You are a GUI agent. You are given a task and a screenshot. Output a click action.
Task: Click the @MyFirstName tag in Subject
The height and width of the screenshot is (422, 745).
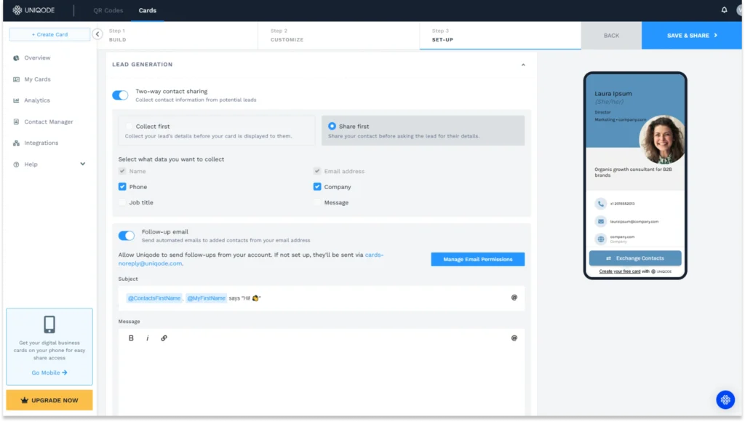tap(206, 298)
